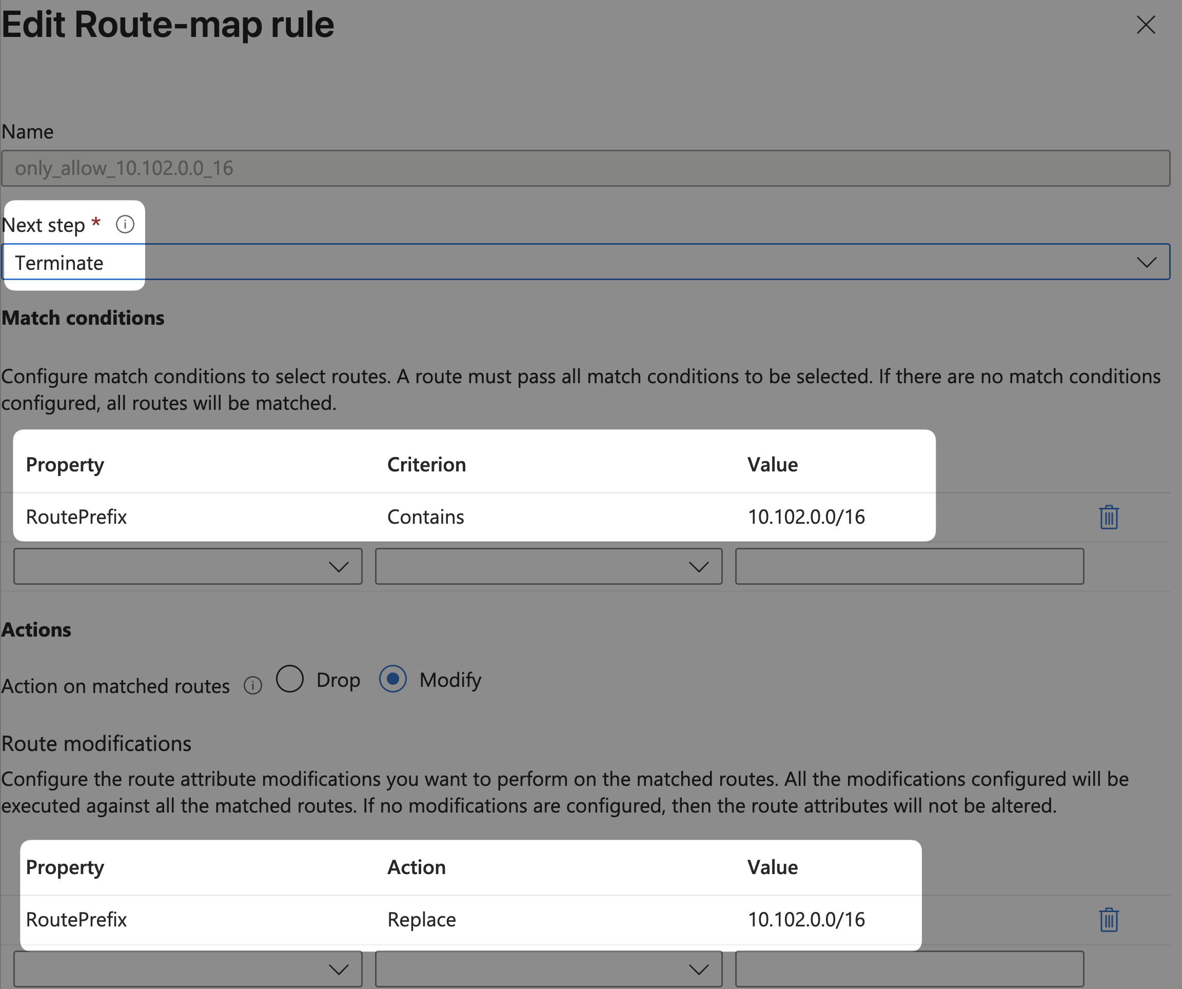Delete the RoutePrefix Replace route modification
The width and height of the screenshot is (1182, 989).
(x=1108, y=920)
